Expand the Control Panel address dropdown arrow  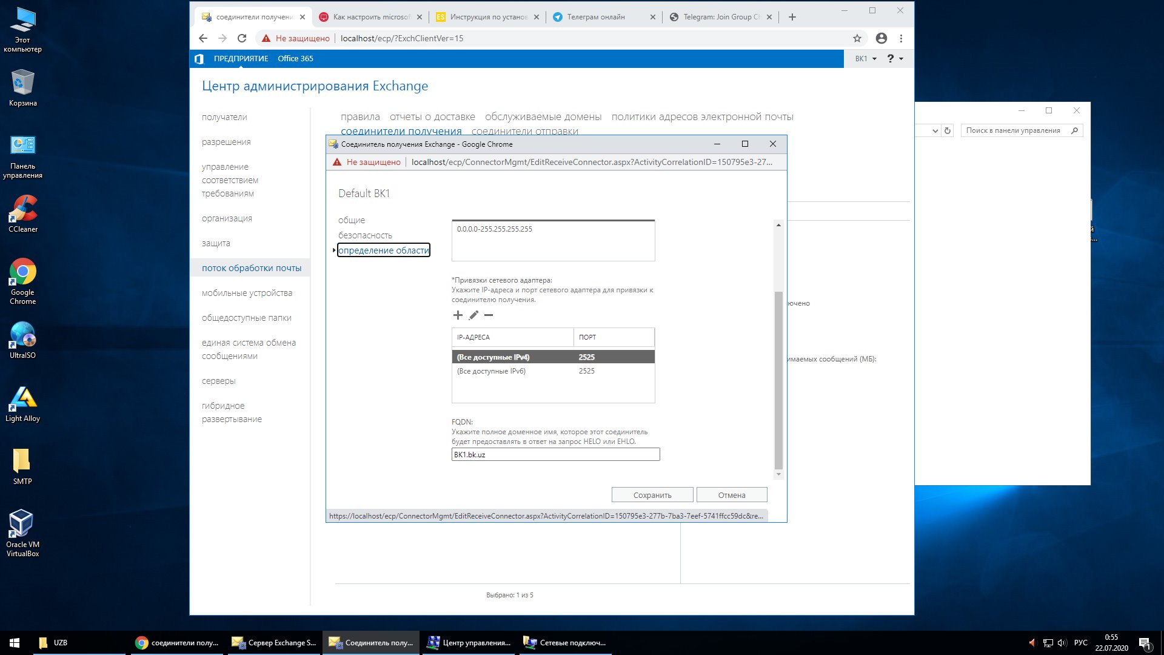tap(935, 130)
